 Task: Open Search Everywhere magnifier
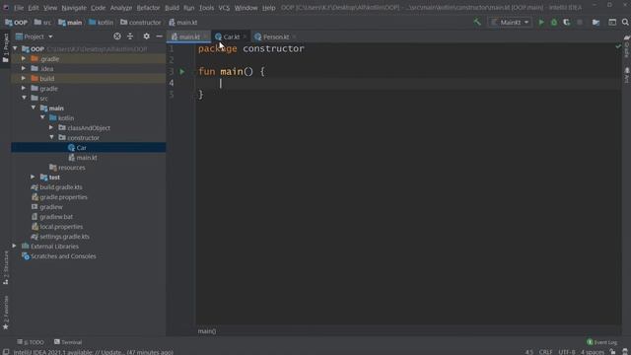pos(625,23)
